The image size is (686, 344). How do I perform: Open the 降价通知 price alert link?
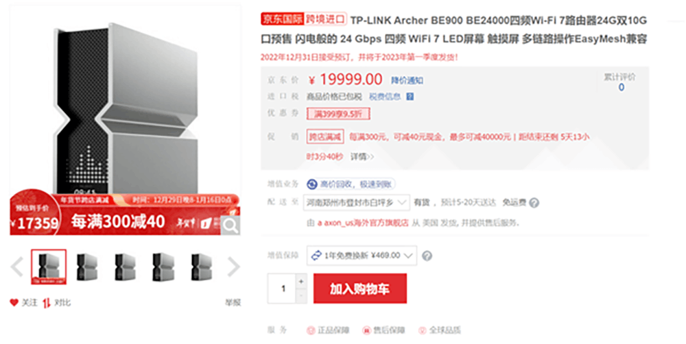click(x=407, y=80)
